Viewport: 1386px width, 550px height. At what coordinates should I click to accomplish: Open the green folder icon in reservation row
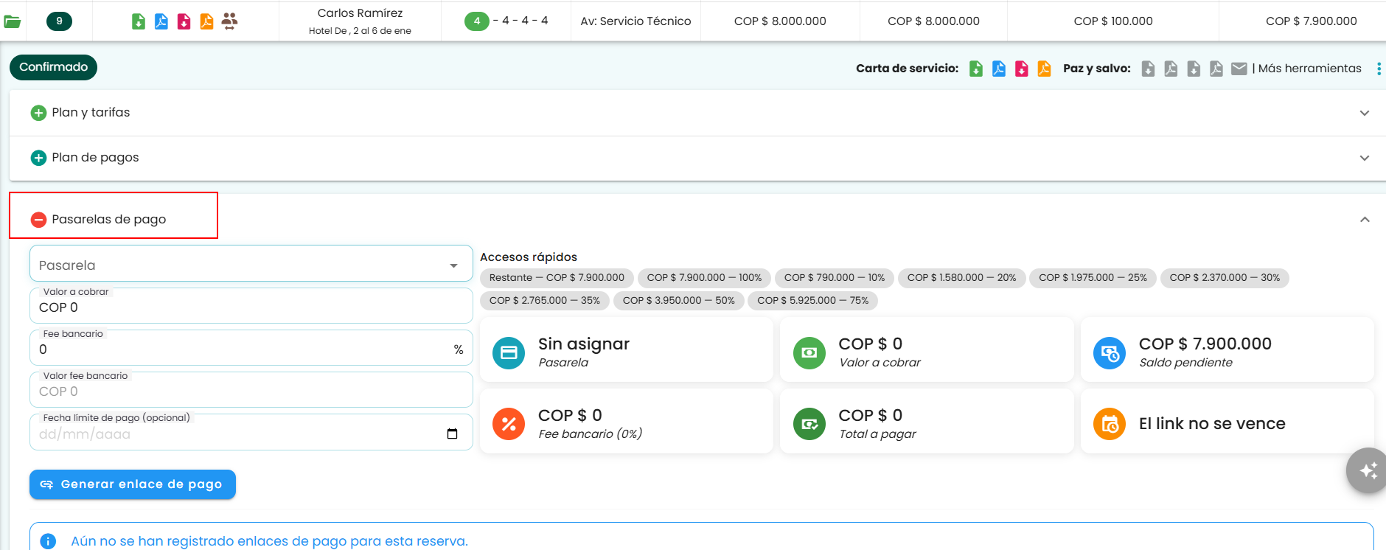(x=13, y=21)
